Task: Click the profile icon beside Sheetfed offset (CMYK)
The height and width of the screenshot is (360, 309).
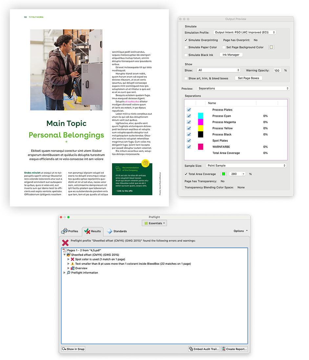Action: click(69, 255)
